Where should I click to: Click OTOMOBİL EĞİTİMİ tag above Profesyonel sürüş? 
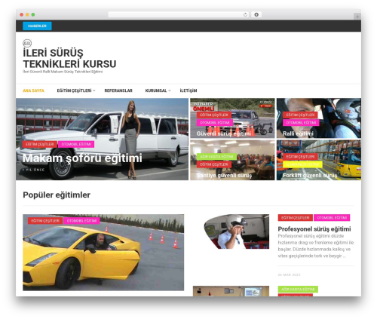pyautogui.click(x=332, y=218)
